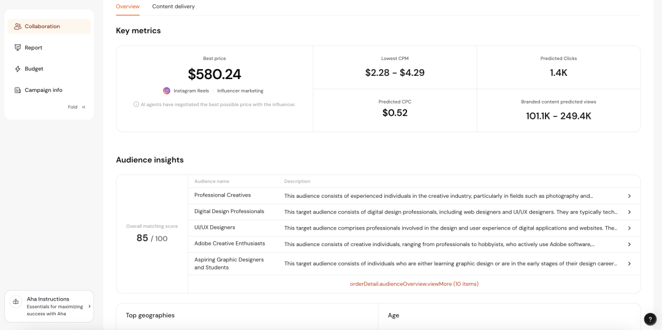Click the view more (10 items) link
Screen dimensions: 662x330
tap(414, 284)
